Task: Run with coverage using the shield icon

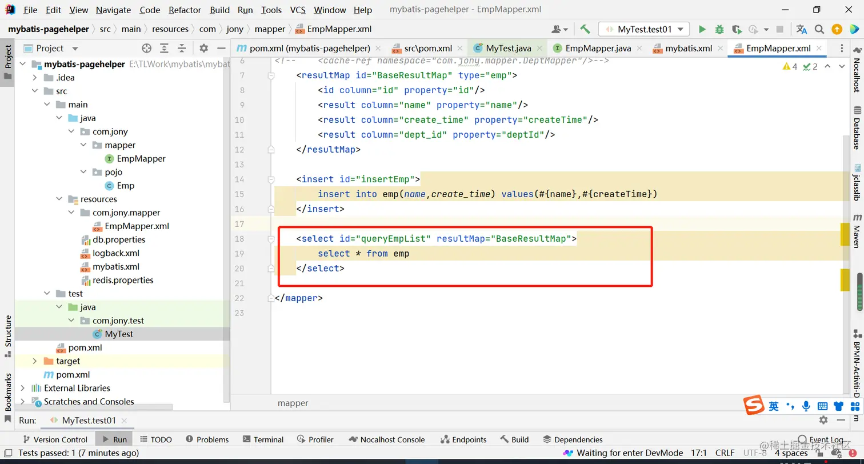Action: [x=737, y=29]
